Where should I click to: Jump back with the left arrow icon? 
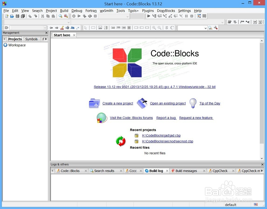[x=51, y=28]
